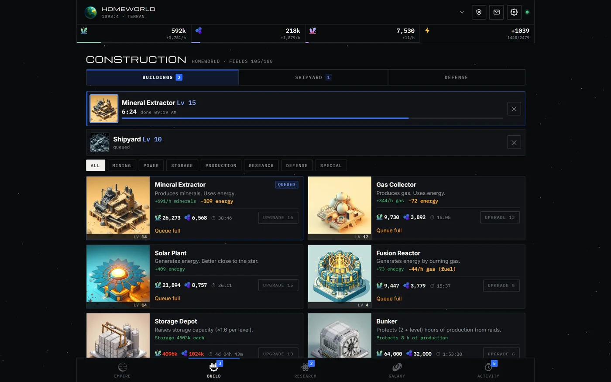Open the Mineral Extractor card thumbnail
Image resolution: width=611 pixels, height=382 pixels.
[118, 208]
